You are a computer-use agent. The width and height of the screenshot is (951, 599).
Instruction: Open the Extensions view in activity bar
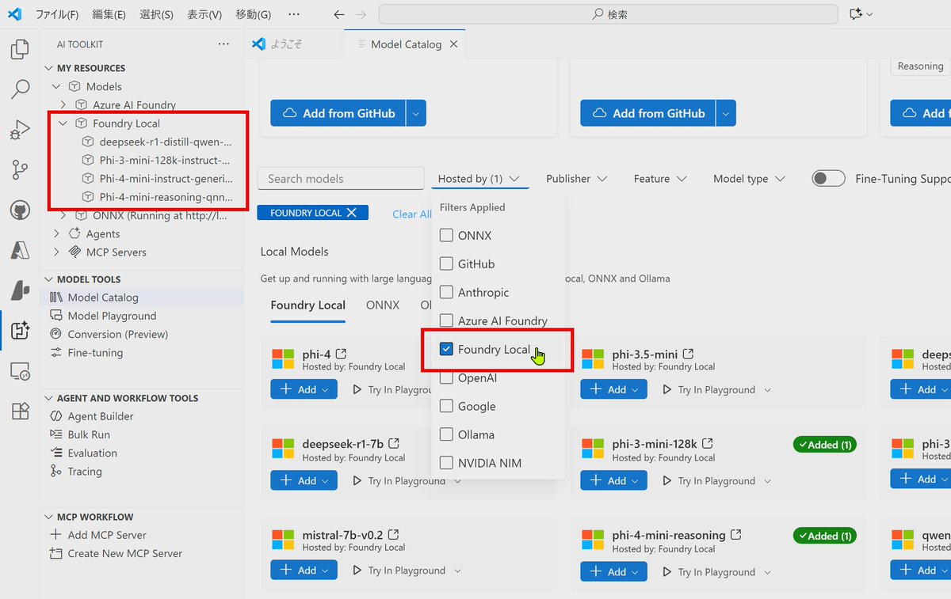click(20, 411)
